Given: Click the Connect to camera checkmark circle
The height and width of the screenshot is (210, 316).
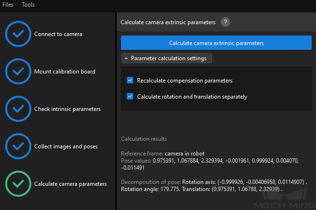Looking at the screenshot, I should click(x=18, y=34).
